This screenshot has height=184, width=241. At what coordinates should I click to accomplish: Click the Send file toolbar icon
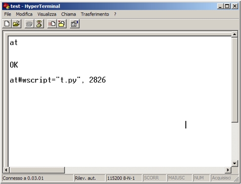point(52,24)
